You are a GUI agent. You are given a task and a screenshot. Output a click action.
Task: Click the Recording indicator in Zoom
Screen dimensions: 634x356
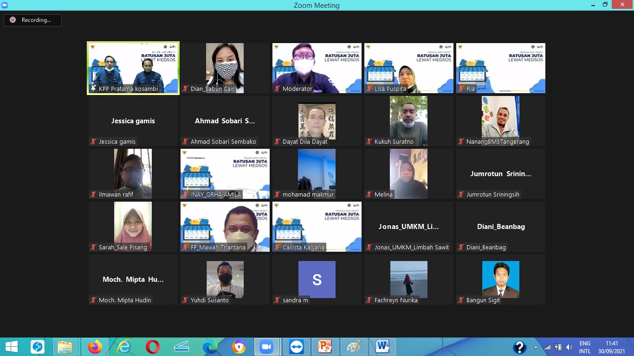(x=32, y=20)
